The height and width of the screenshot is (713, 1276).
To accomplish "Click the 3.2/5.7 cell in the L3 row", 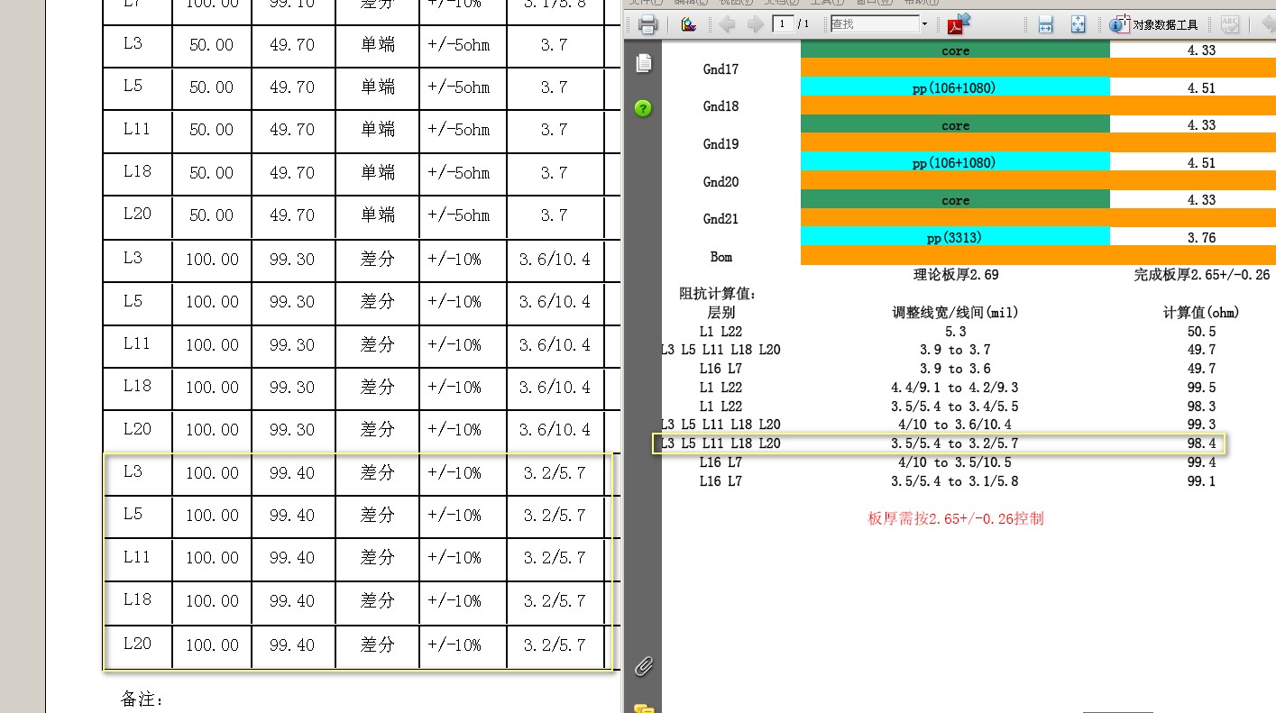I will pyautogui.click(x=555, y=472).
